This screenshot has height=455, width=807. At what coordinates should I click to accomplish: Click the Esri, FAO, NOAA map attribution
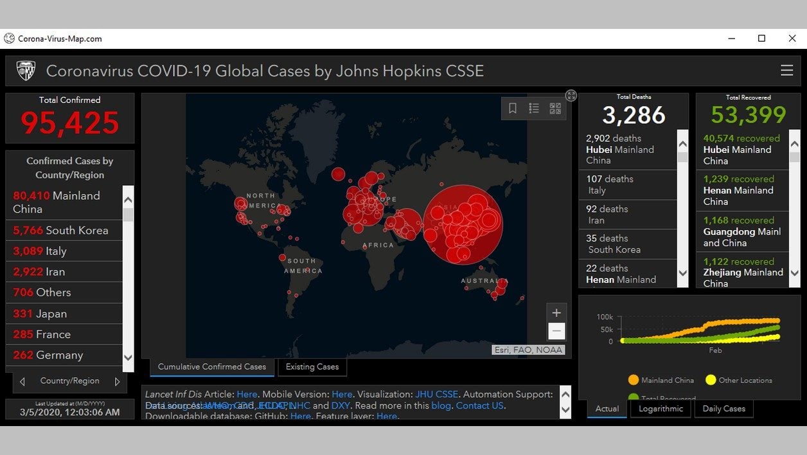click(x=528, y=350)
